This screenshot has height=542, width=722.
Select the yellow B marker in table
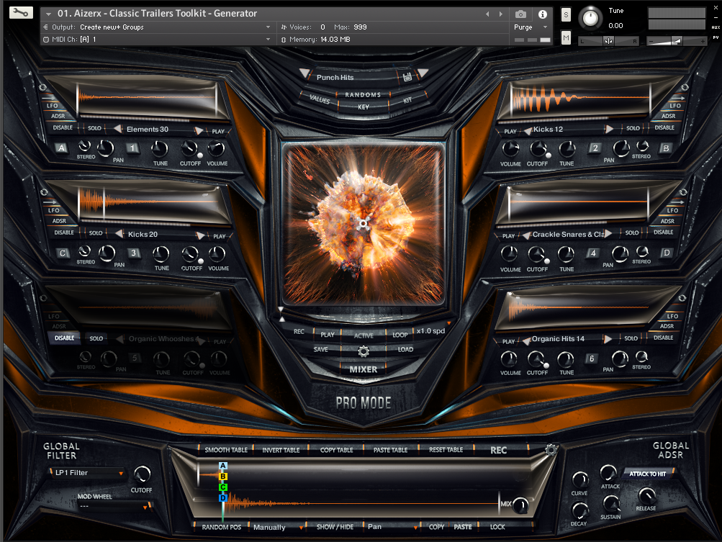click(223, 476)
